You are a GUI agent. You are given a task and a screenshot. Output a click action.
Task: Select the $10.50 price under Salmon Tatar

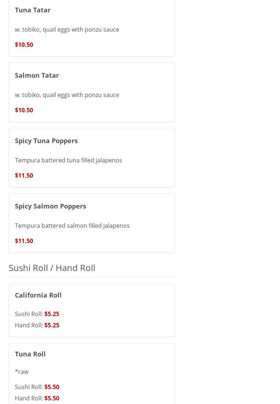(24, 110)
